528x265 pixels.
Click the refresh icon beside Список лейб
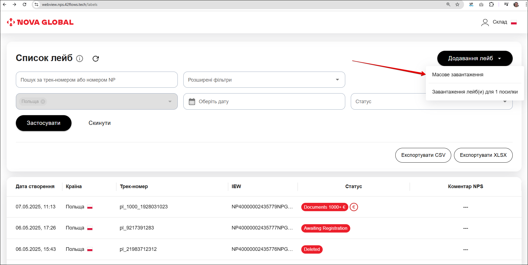pos(96,59)
